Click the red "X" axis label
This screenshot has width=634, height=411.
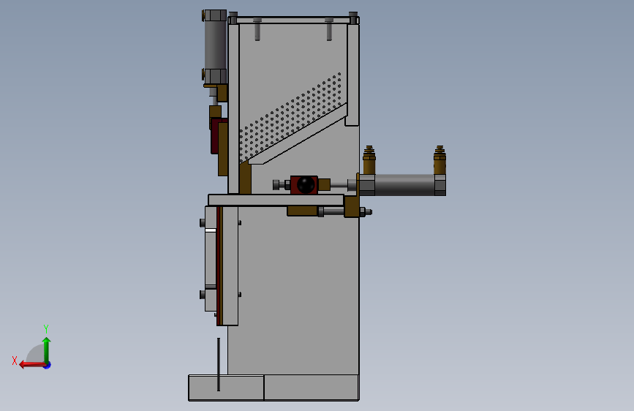coord(15,361)
